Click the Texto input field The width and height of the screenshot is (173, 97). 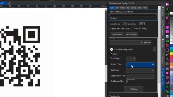coord(133,15)
